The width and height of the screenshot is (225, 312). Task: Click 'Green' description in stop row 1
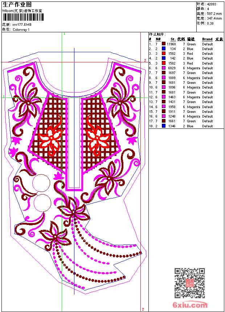[191, 44]
